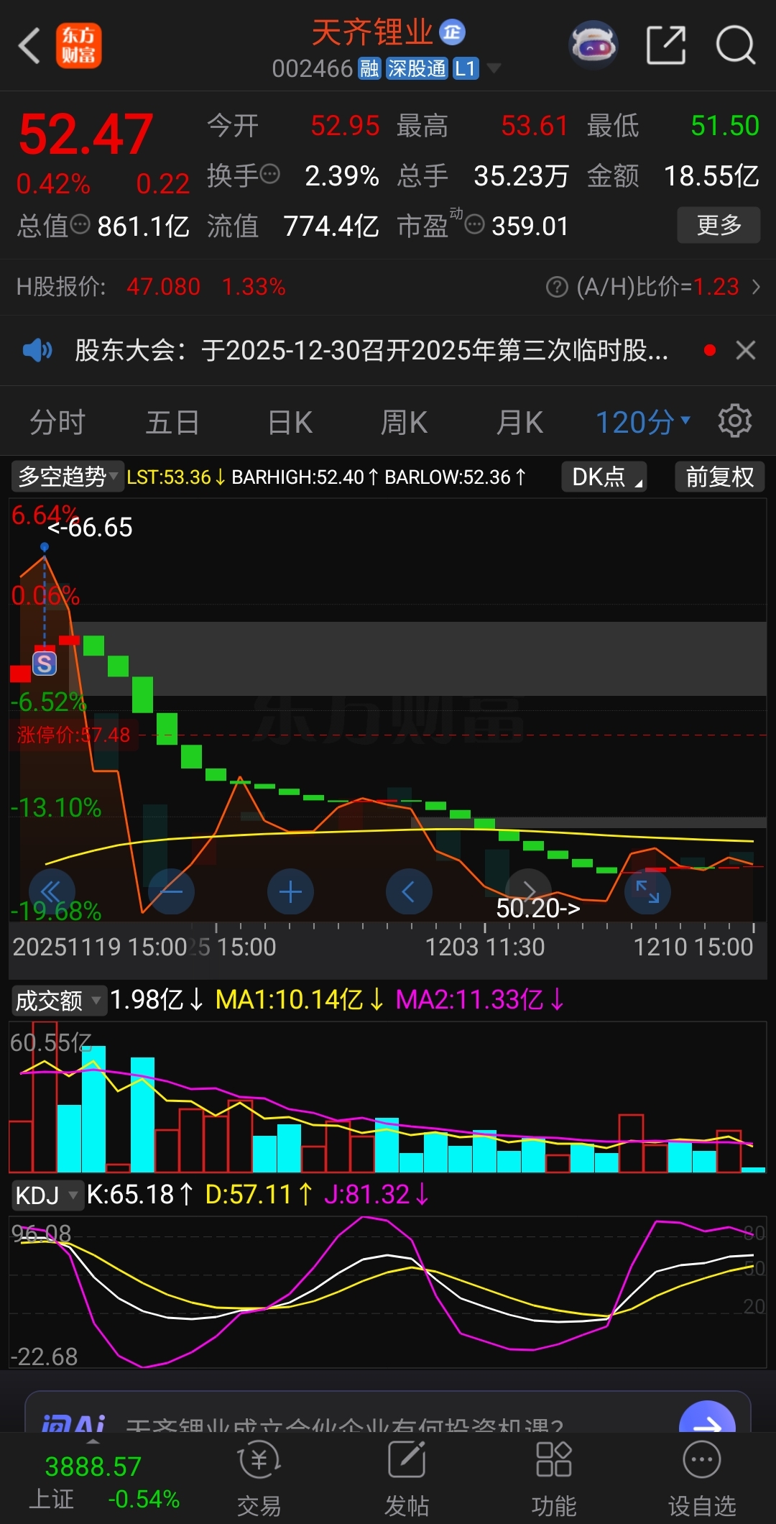Tap the info icon beside 总值
This screenshot has width=776, height=1524.
(80, 225)
